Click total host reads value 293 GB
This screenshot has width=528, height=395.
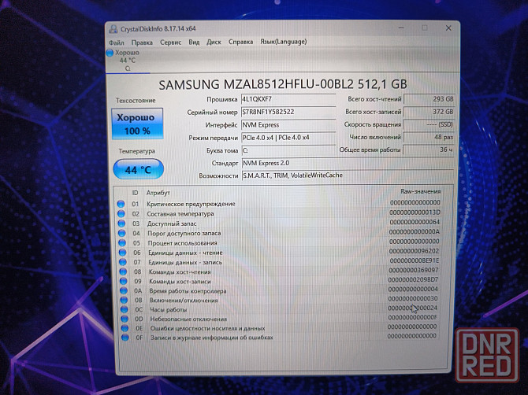point(429,99)
